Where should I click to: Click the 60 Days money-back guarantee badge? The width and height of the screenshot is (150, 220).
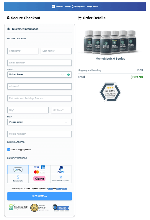click(x=110, y=92)
